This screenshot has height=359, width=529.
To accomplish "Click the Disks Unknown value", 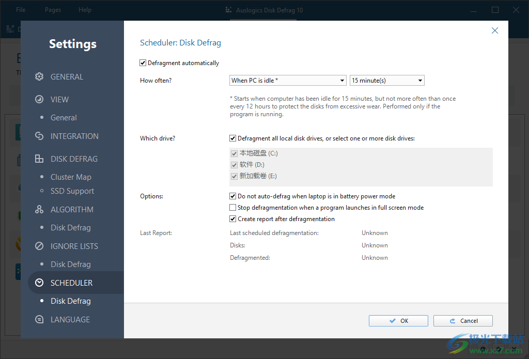I will (x=375, y=245).
